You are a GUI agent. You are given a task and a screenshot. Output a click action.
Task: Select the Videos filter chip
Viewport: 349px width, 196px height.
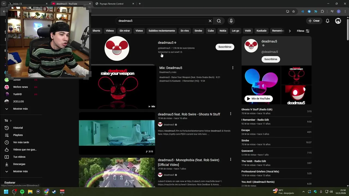110,31
